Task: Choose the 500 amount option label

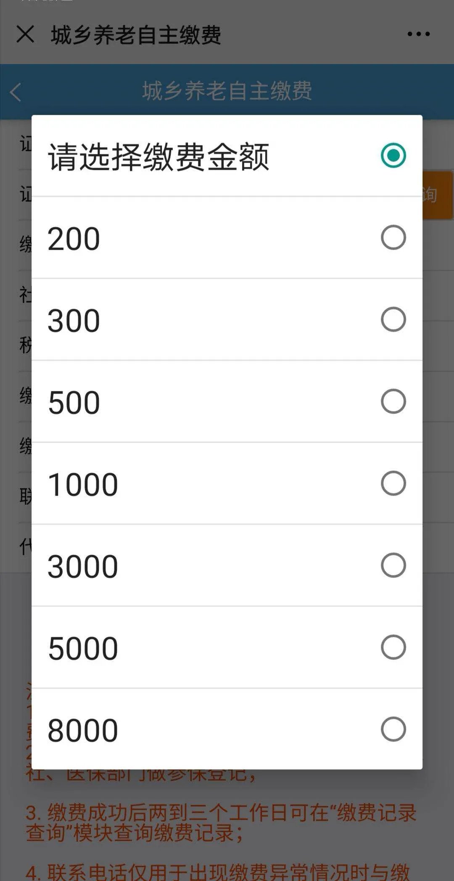Action: point(74,403)
